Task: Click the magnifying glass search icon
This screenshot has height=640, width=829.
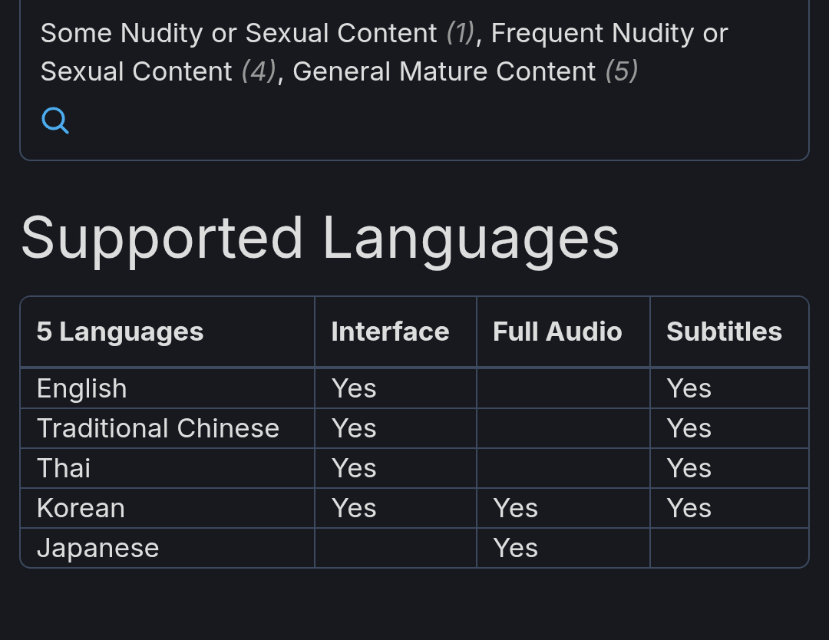Action: click(x=54, y=120)
